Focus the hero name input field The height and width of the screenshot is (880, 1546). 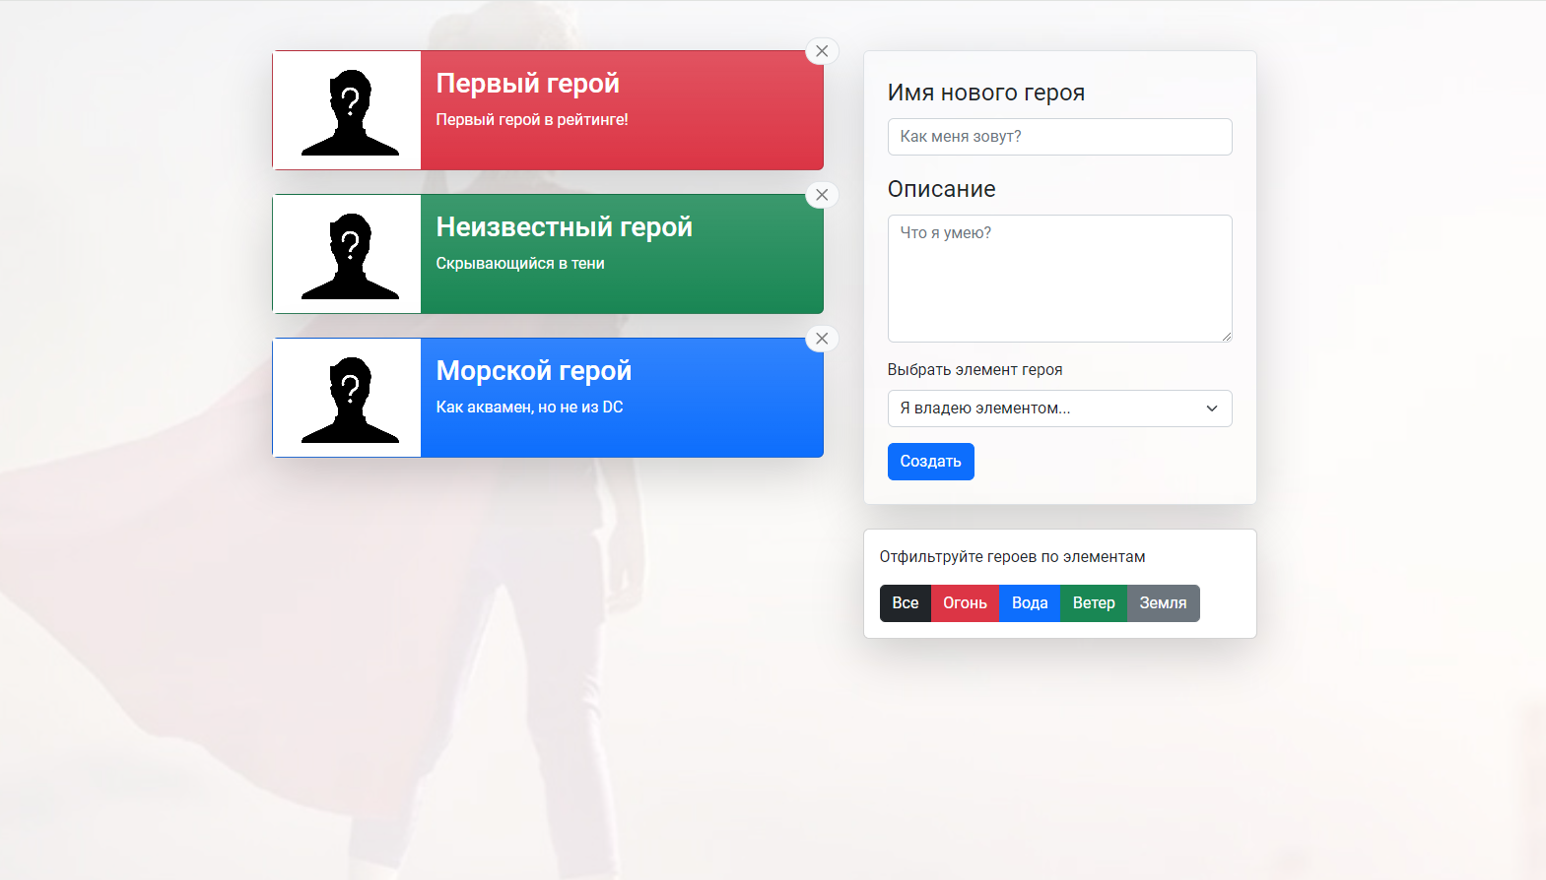(x=1059, y=137)
